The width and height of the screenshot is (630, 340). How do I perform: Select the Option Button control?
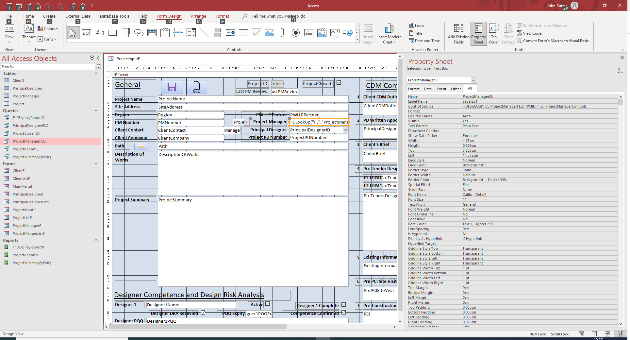click(296, 33)
